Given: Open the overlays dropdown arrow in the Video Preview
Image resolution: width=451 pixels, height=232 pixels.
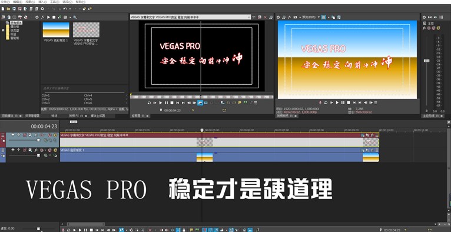Looking at the screenshot, I should (329, 17).
